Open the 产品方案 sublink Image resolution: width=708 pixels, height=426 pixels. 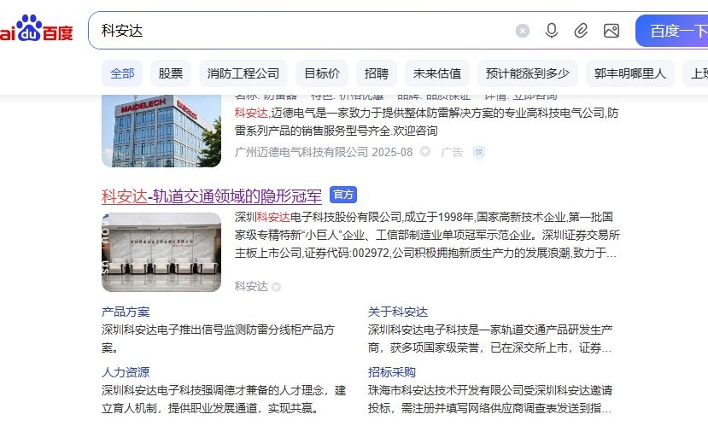point(126,312)
